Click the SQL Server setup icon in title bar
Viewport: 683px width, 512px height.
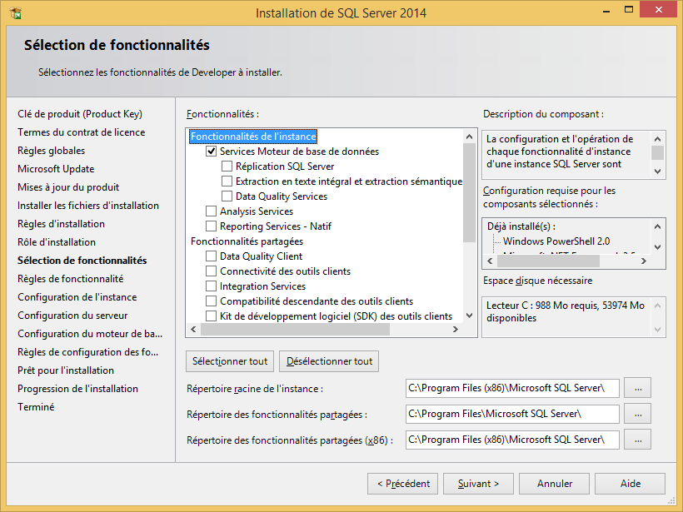click(x=15, y=12)
